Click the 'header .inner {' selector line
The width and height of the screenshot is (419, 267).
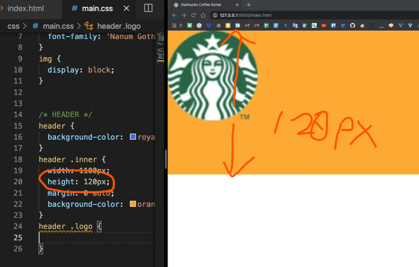tap(72, 160)
